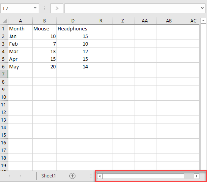This screenshot has width=207, height=182.
Task: Select row 10 header
Action: click(4, 97)
